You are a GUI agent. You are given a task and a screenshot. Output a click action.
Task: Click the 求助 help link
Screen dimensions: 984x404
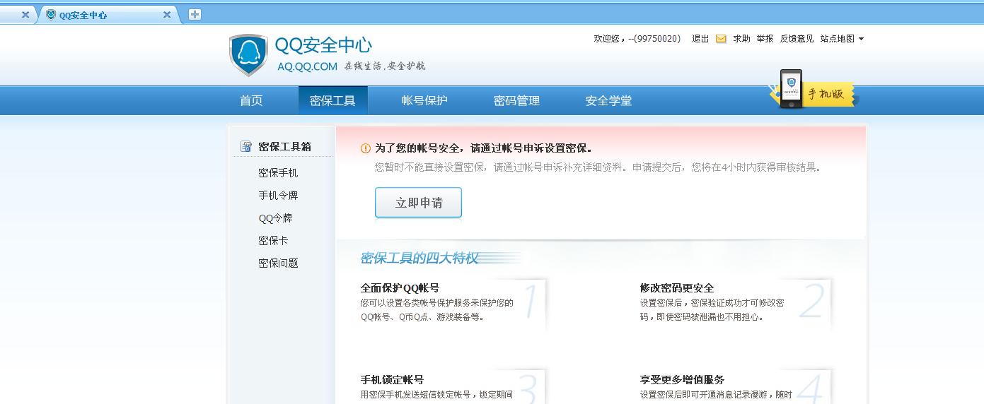[741, 39]
